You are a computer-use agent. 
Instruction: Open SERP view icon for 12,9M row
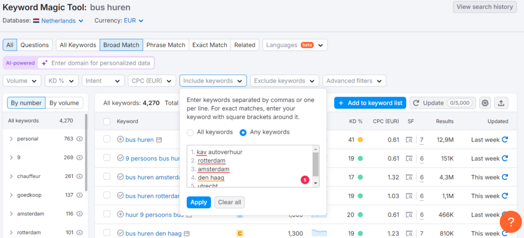[409, 139]
